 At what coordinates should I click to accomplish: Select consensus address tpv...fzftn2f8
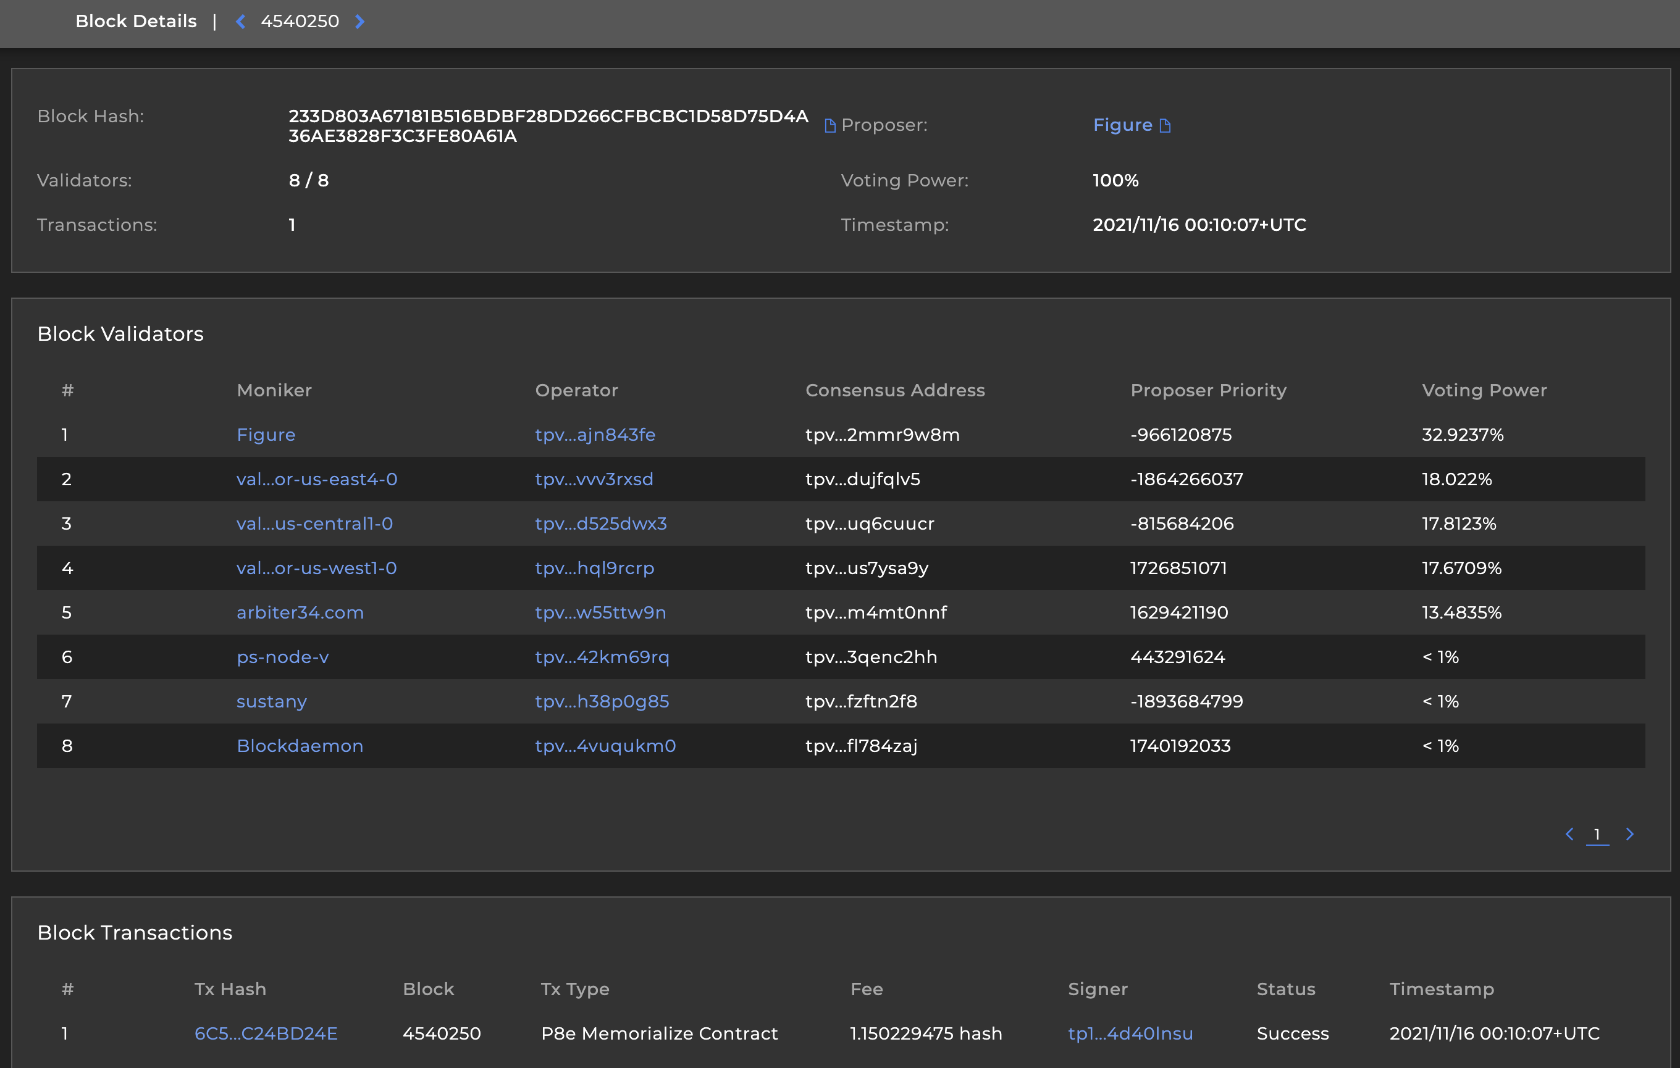pyautogui.click(x=861, y=701)
